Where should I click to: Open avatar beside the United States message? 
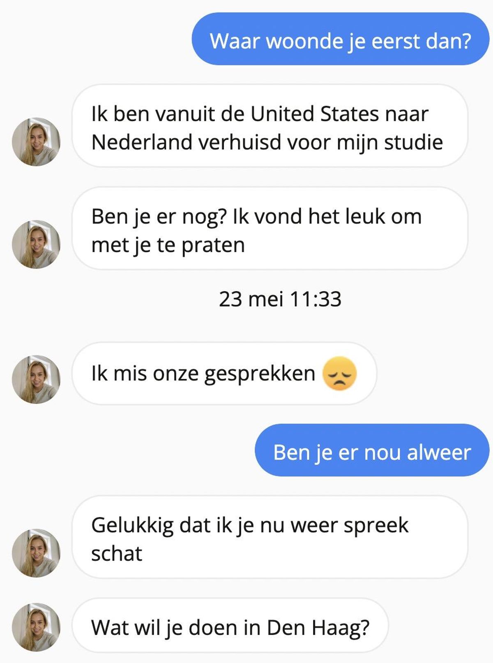[36, 142]
